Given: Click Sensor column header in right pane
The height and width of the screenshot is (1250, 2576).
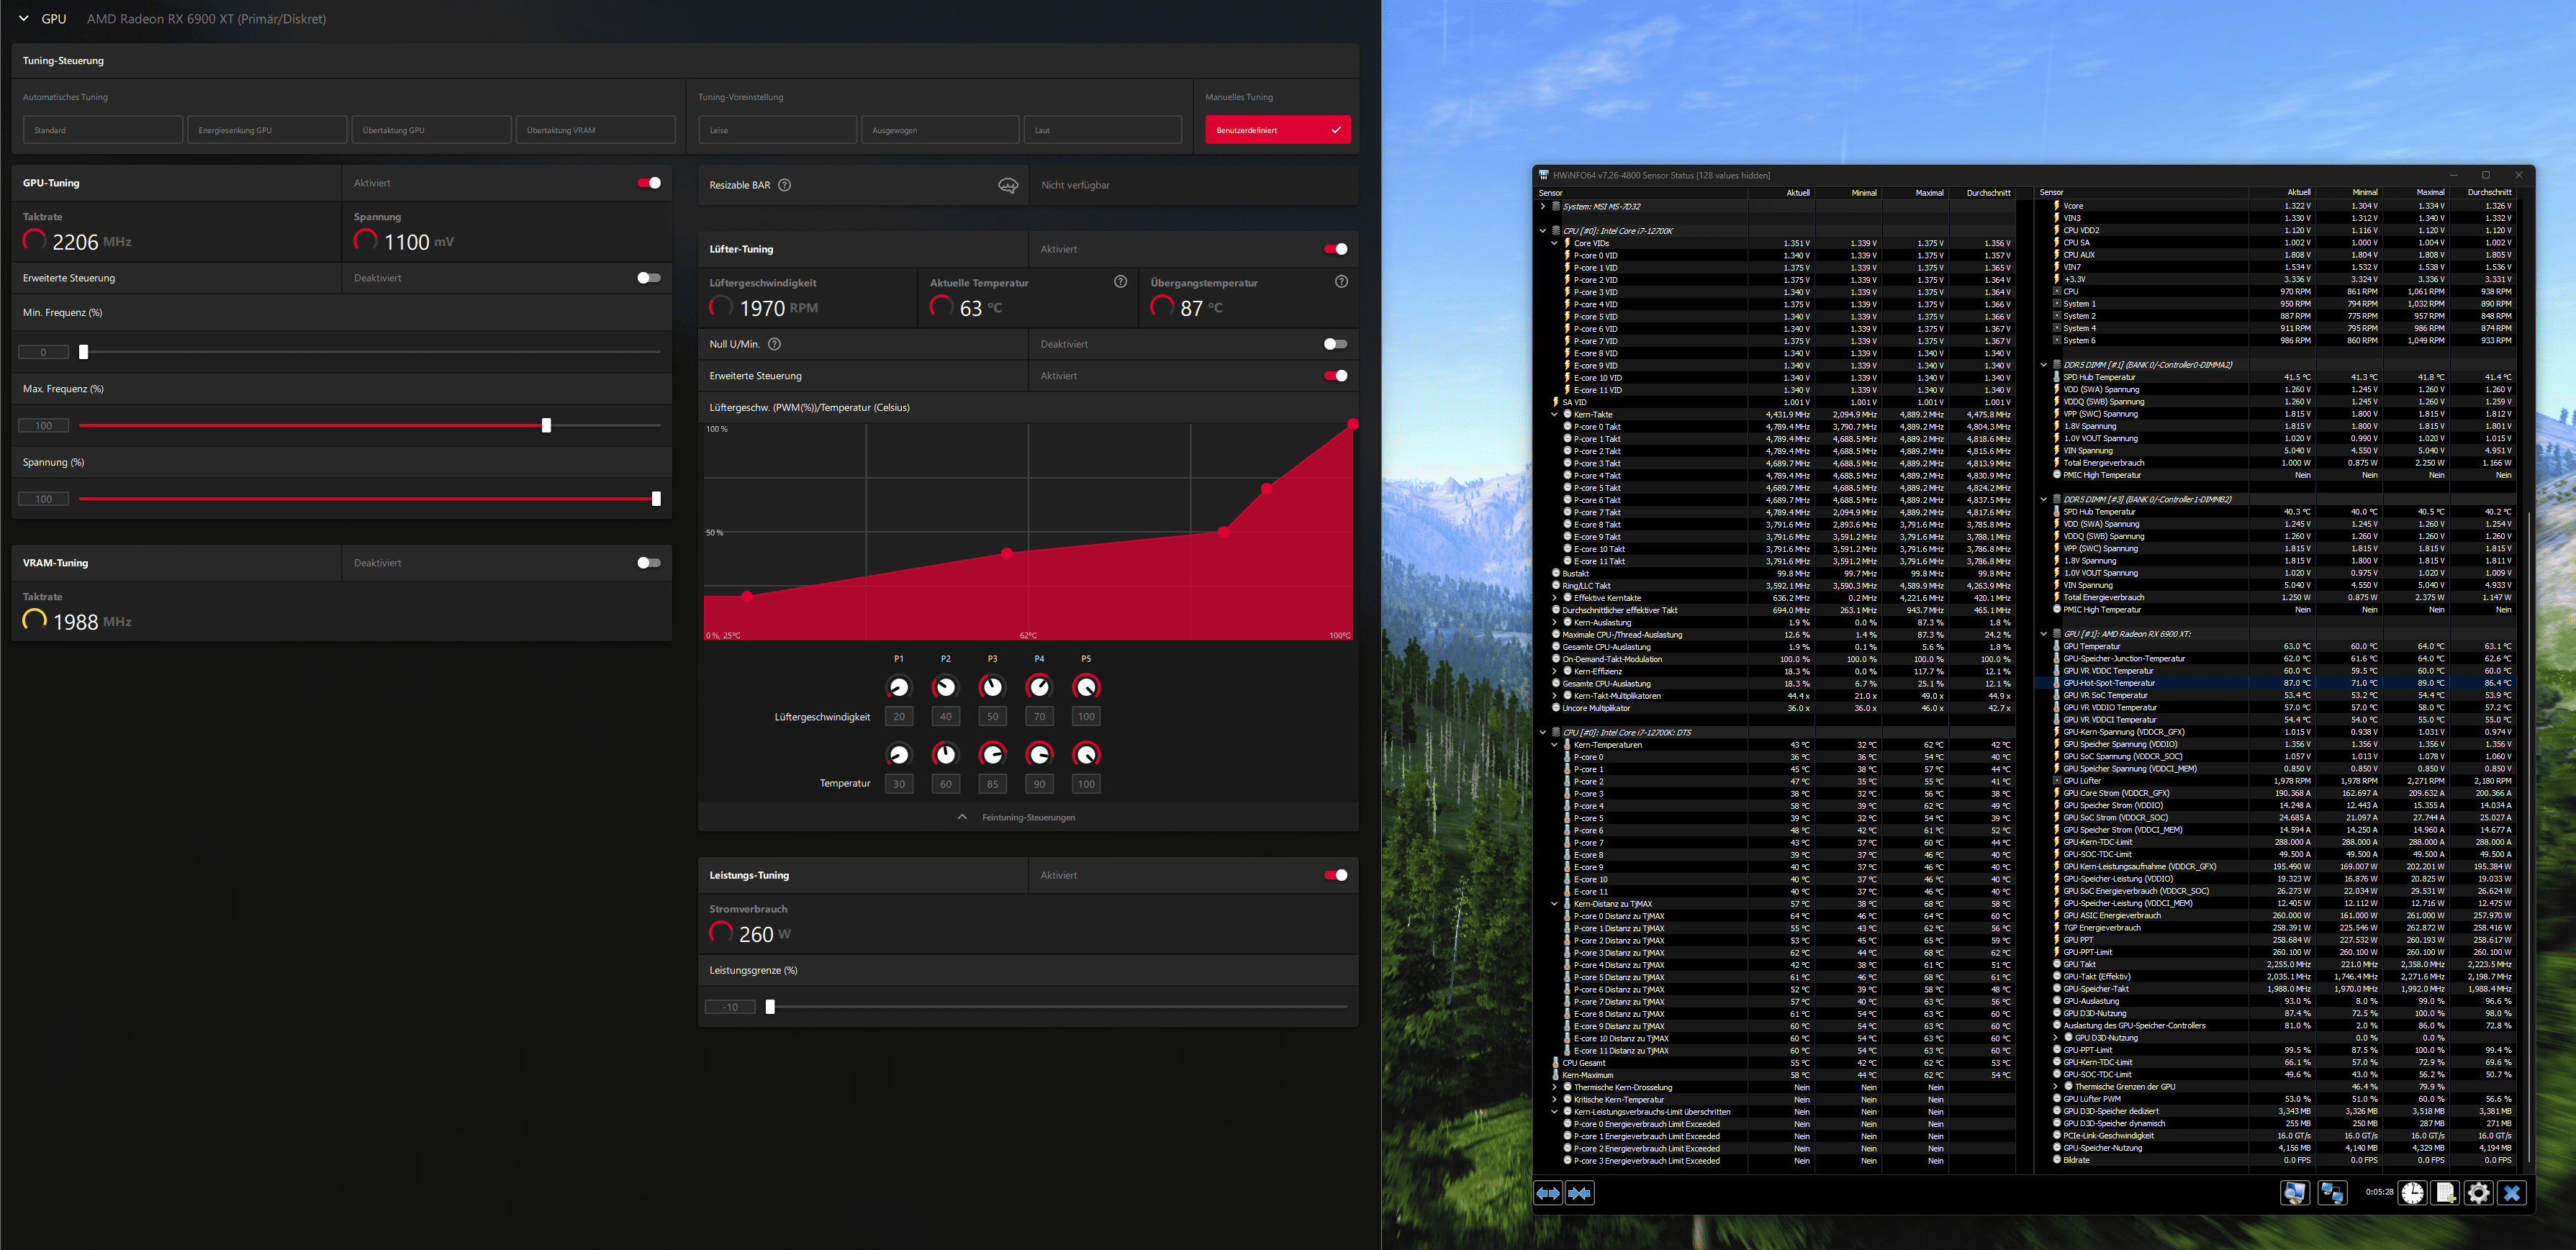Looking at the screenshot, I should click(2143, 192).
